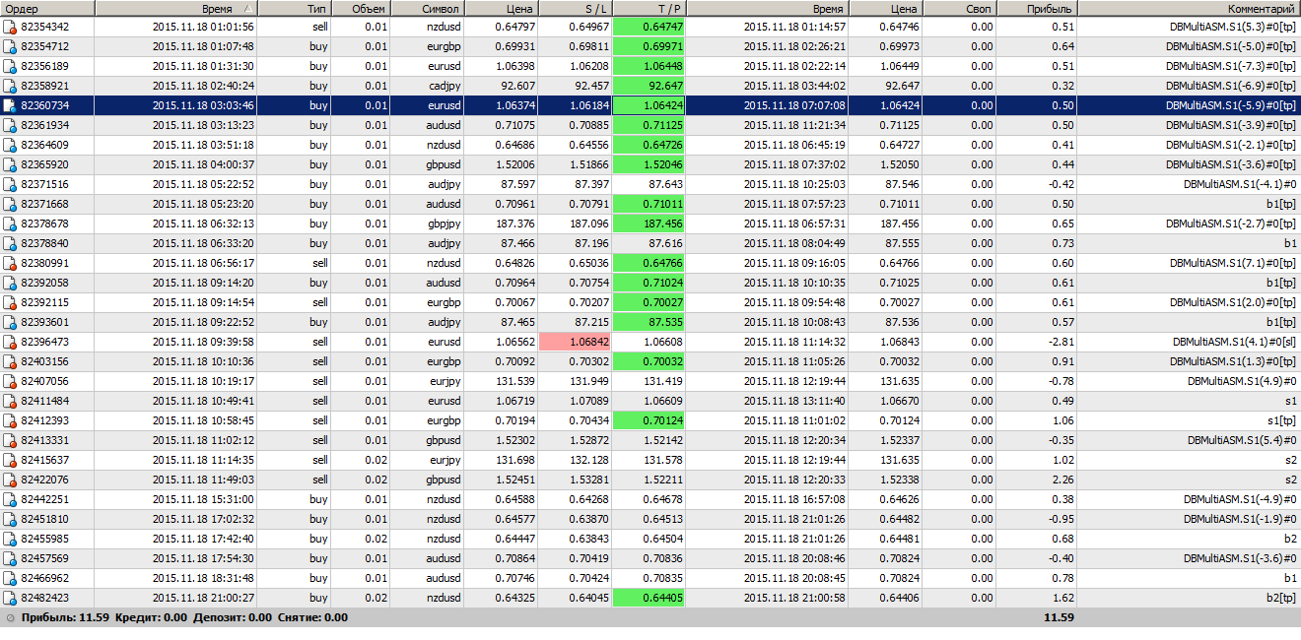Click the order icon for 82412393
The height and width of the screenshot is (640, 1301).
coord(10,420)
